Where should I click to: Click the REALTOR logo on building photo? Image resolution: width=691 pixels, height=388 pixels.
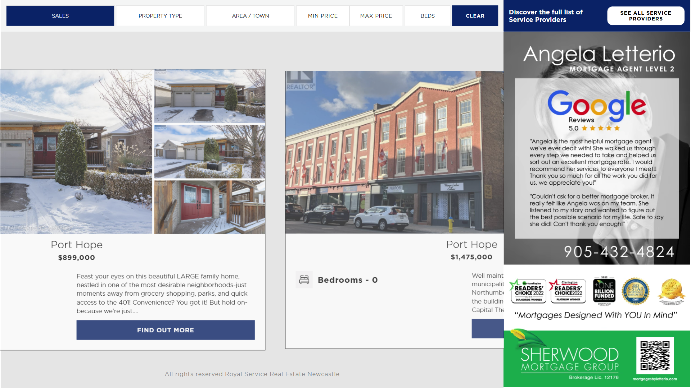301,81
